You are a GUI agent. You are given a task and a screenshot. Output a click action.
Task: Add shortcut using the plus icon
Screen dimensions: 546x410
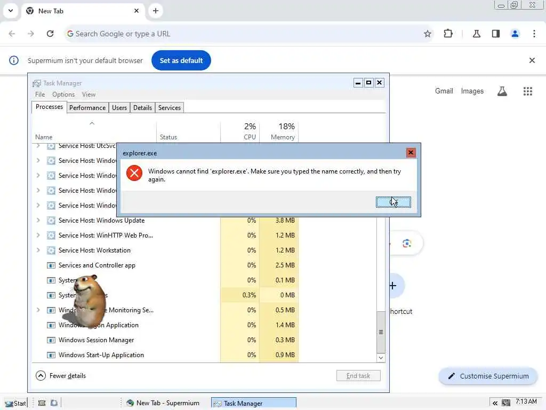394,286
